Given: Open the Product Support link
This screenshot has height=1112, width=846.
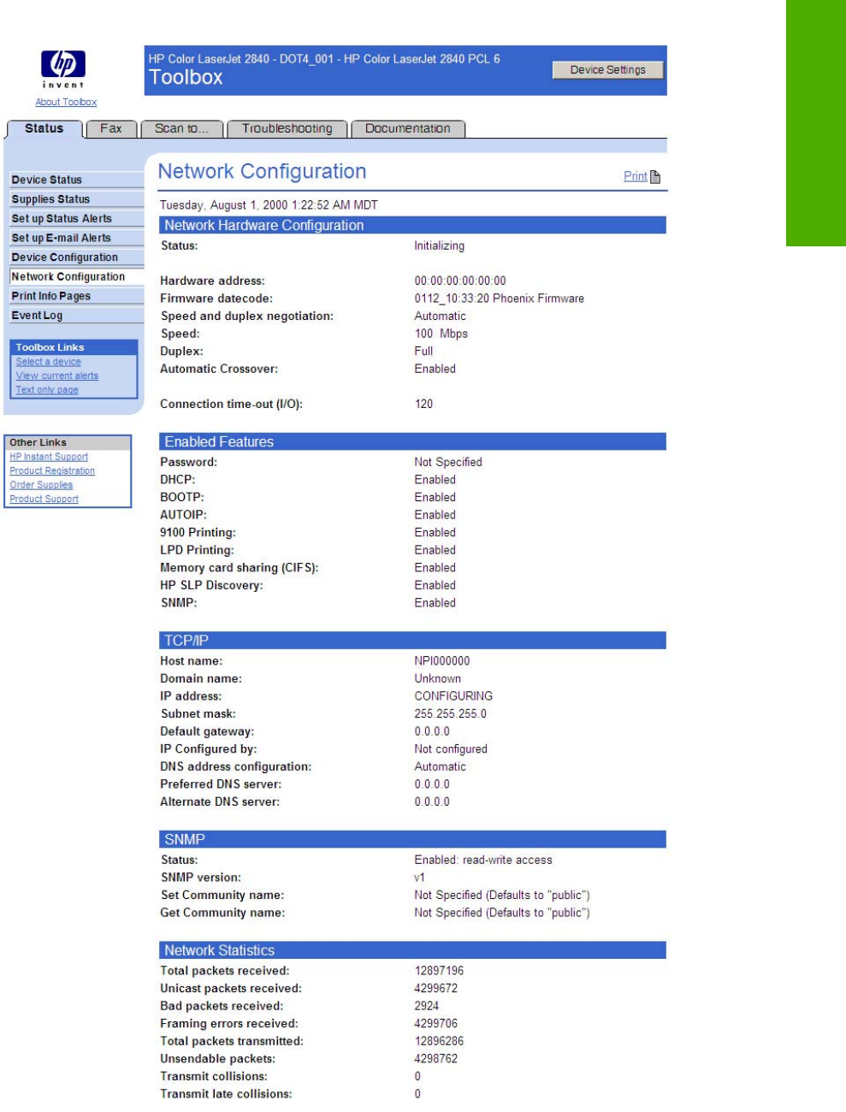Looking at the screenshot, I should tap(44, 500).
